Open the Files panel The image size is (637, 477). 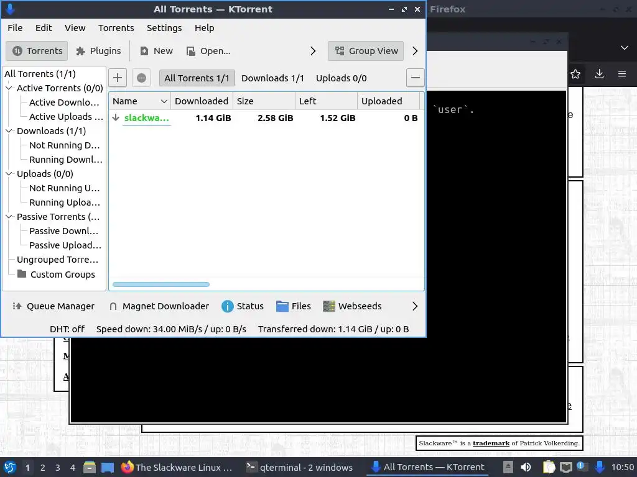coord(294,306)
